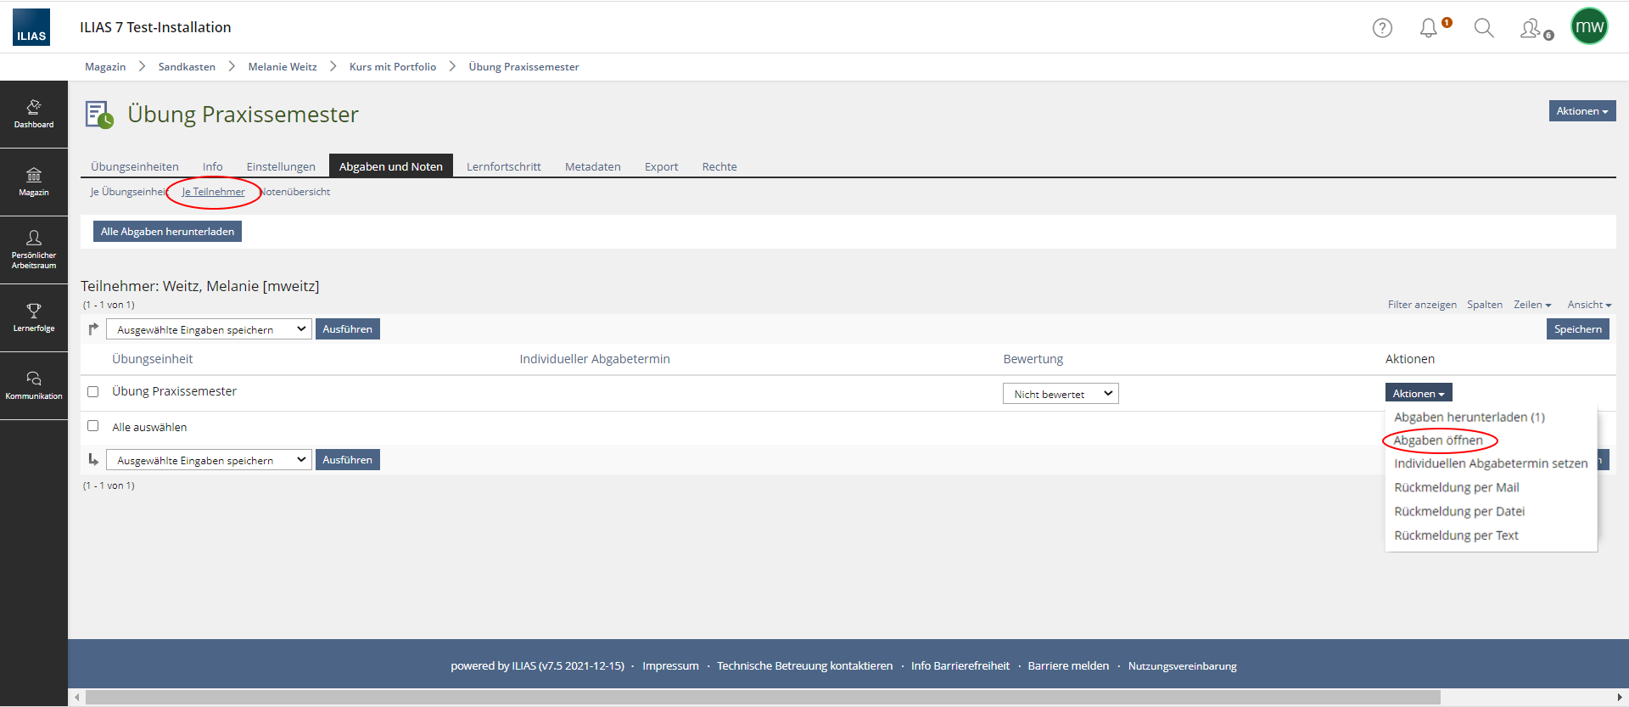The height and width of the screenshot is (707, 1629).
Task: Click the search magnifier icon
Action: coord(1483,28)
